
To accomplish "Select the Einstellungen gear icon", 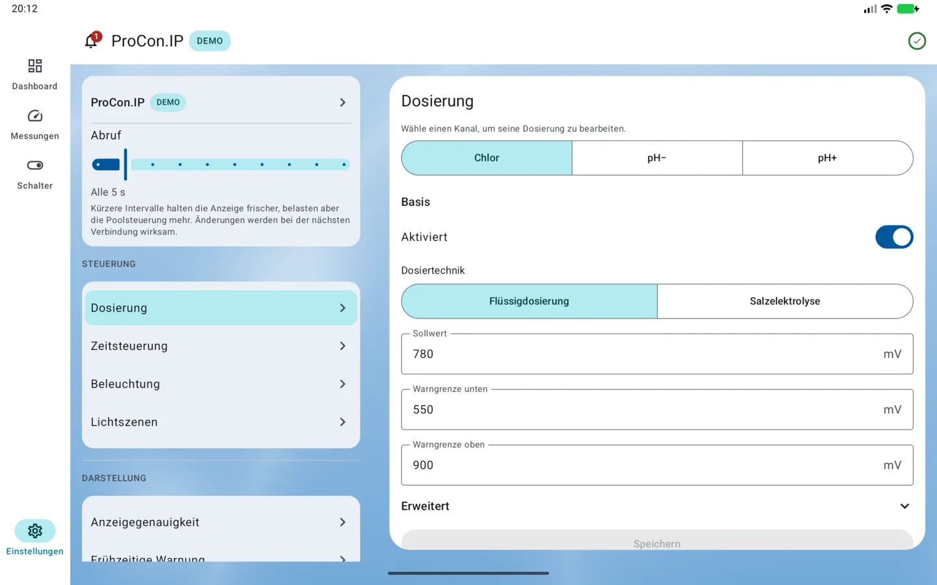I will (35, 531).
